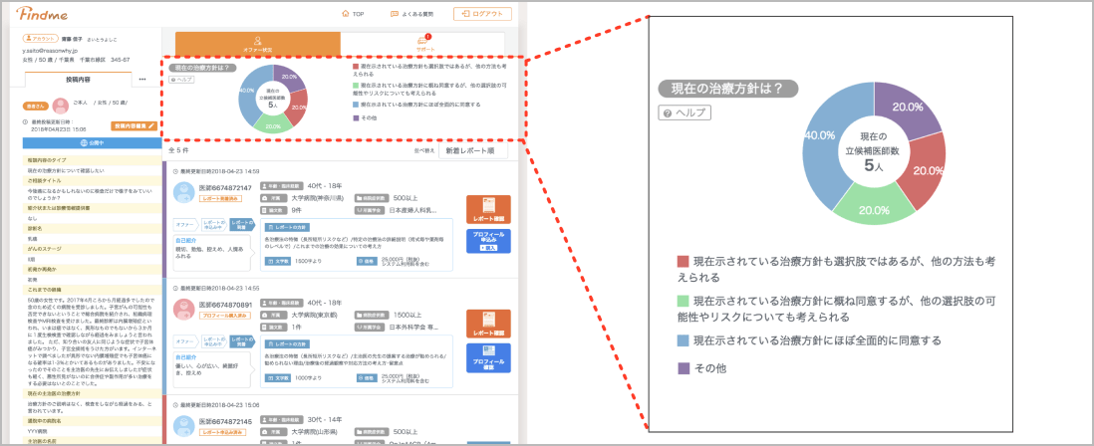Click the 投稿内容編集 pencil button
Screen dimensions: 1094x446
[x=133, y=126]
